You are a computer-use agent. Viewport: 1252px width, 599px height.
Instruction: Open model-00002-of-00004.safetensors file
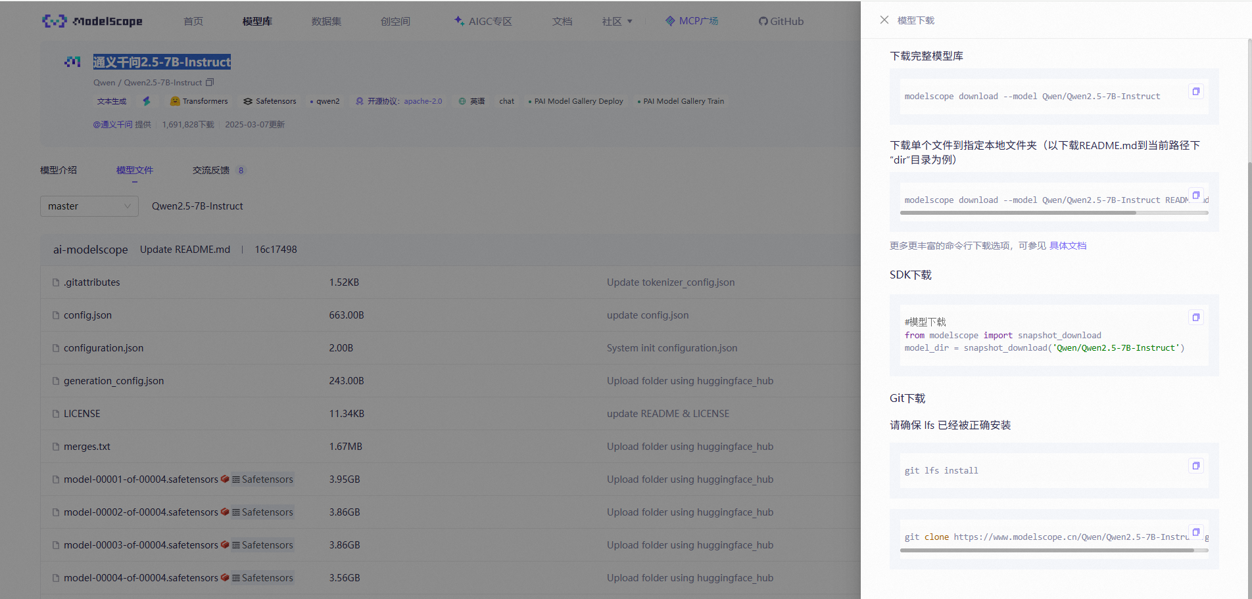click(141, 512)
